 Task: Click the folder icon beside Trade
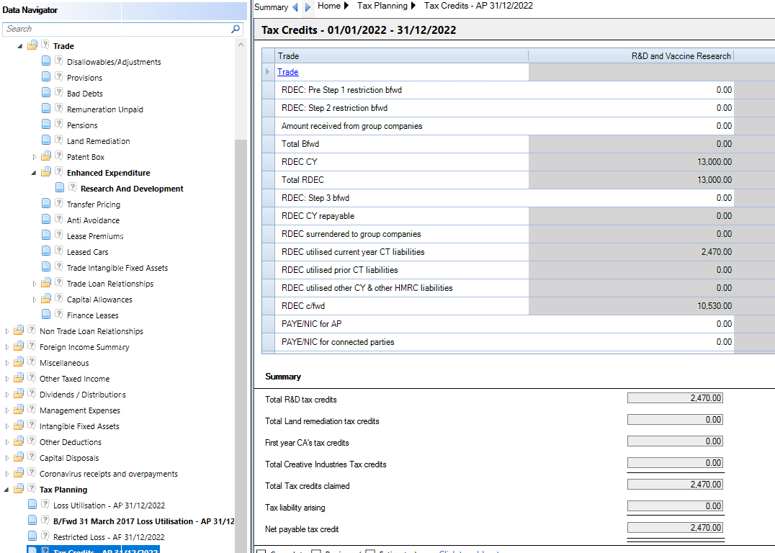click(32, 45)
